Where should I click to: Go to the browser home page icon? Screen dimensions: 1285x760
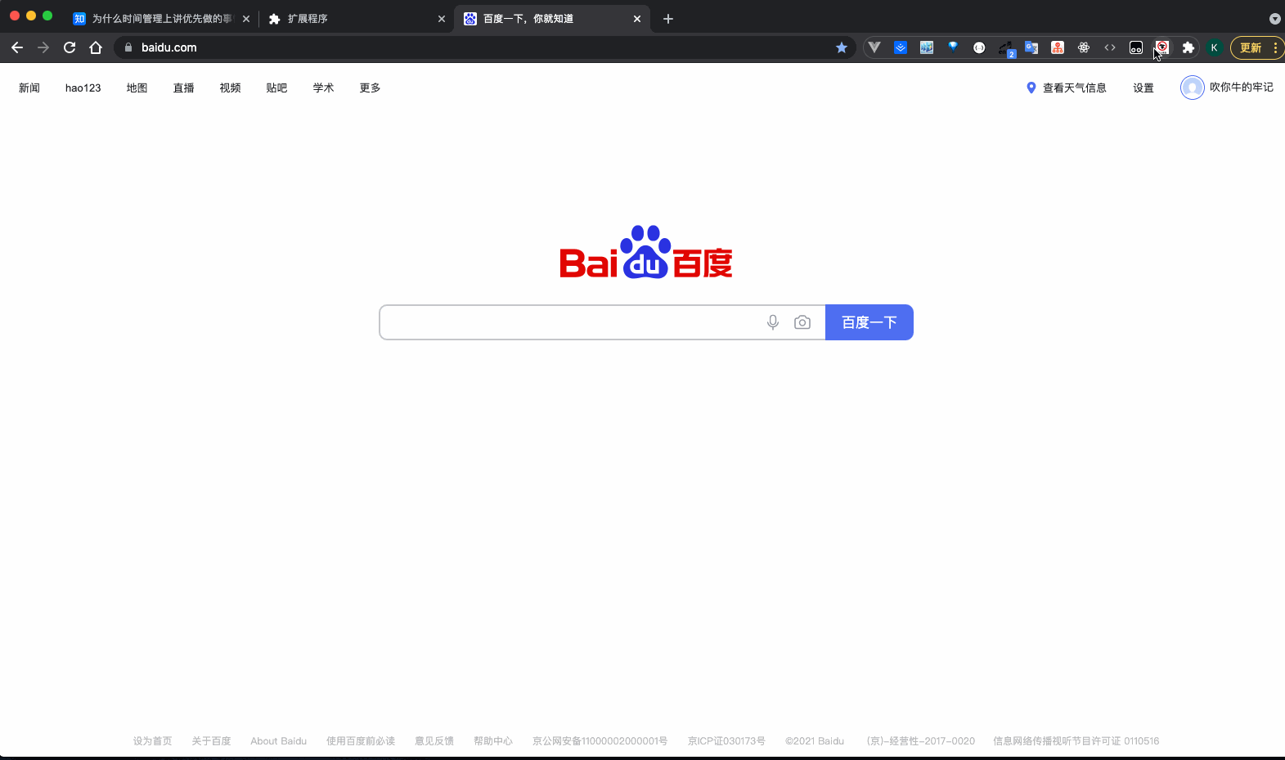click(96, 47)
